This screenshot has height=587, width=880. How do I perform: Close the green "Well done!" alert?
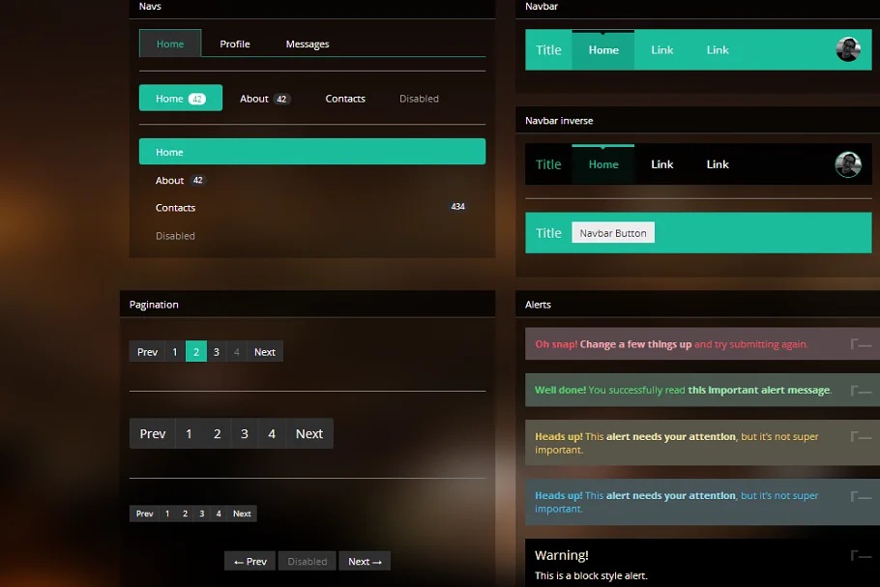pyautogui.click(x=861, y=390)
